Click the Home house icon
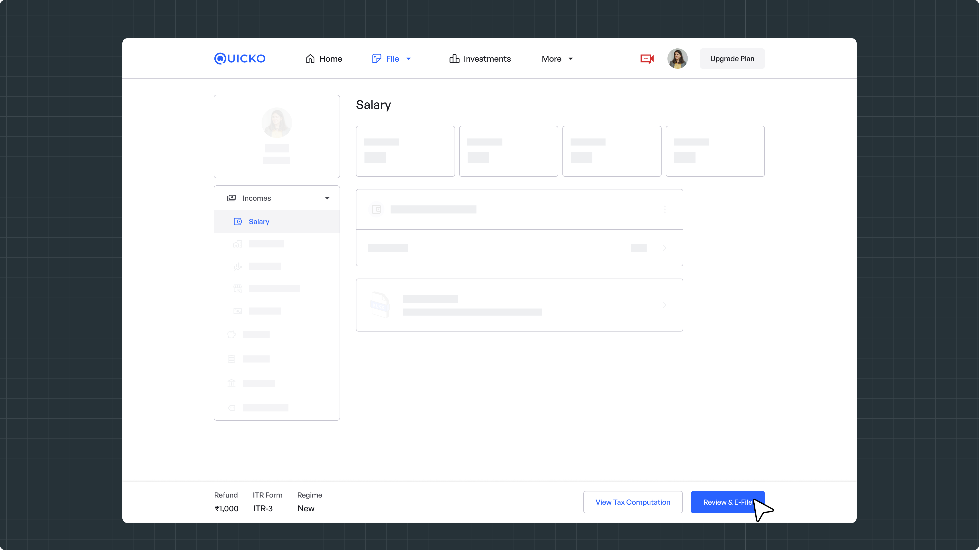This screenshot has height=550, width=979. click(x=310, y=59)
